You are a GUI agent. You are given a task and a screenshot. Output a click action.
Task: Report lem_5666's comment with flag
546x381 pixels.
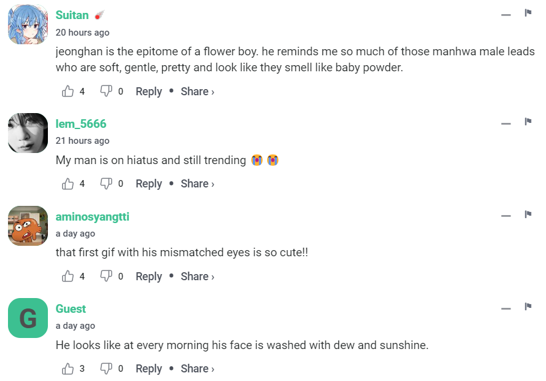(x=528, y=122)
